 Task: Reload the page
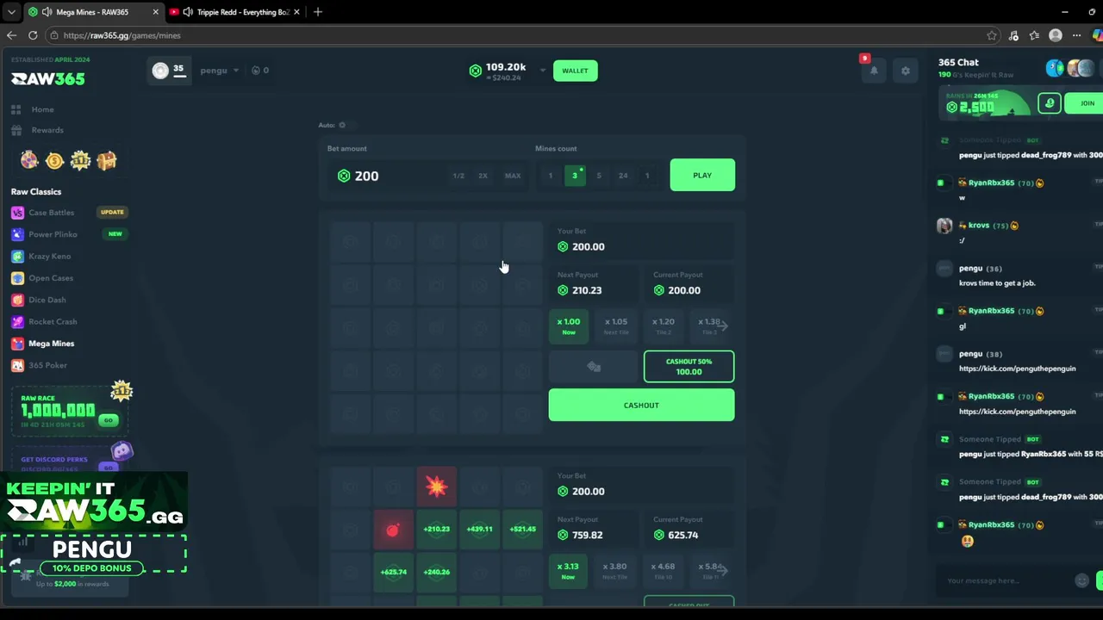click(33, 35)
